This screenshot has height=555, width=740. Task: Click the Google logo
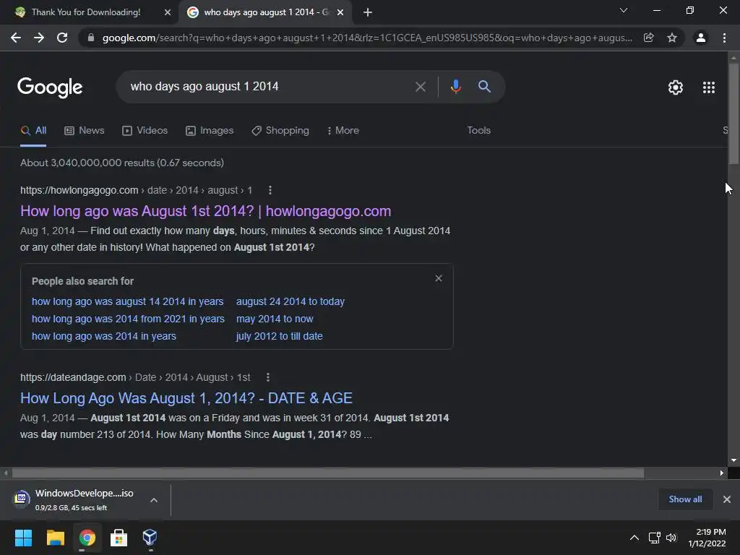50,87
